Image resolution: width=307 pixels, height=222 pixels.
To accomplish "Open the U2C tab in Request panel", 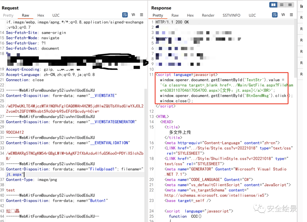I will click(x=56, y=15).
